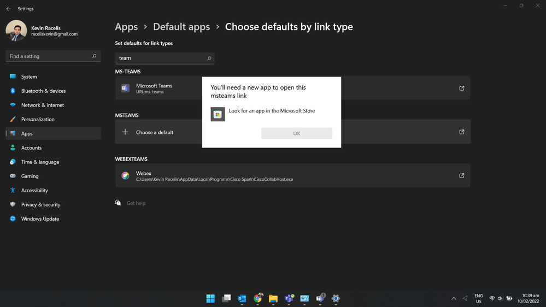Screen dimensions: 546x307
Task: Open Bluetooth & devices settings
Action: 53,91
